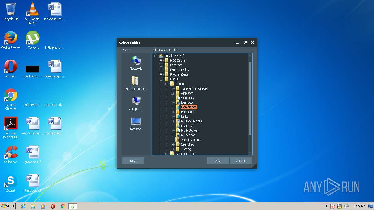Screen dimensions: 374x210
Task: Expand the Searches folder node
Action: (172, 144)
